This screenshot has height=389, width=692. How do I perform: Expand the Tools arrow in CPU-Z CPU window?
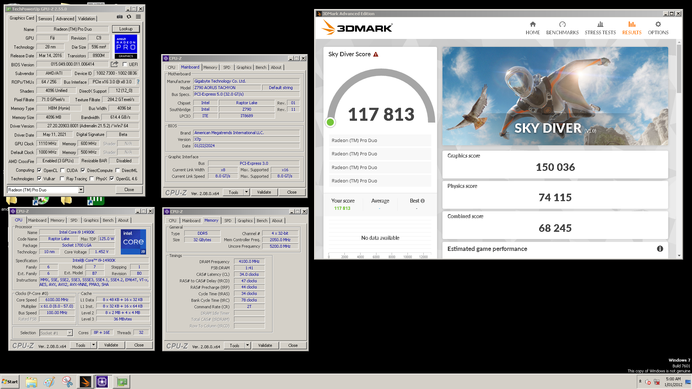point(93,345)
